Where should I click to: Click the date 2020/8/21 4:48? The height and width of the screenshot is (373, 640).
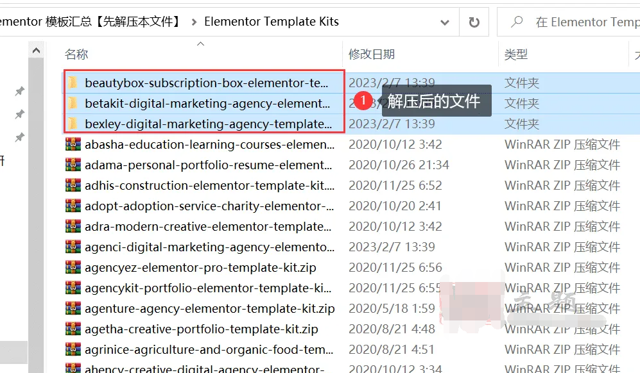392,329
